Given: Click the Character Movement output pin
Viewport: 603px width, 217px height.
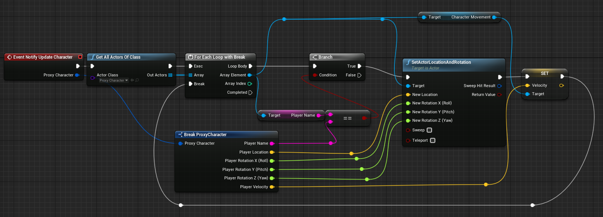Looking at the screenshot, I should [x=494, y=17].
